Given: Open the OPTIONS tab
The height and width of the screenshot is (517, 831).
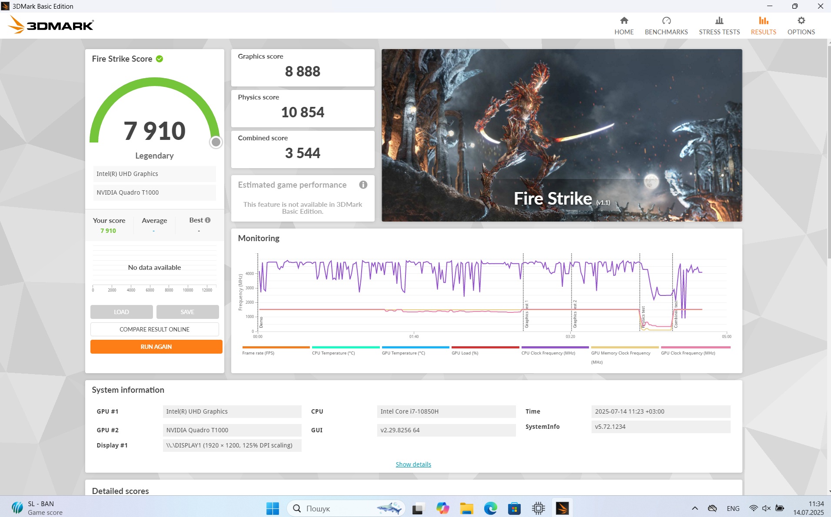Looking at the screenshot, I should click(801, 26).
